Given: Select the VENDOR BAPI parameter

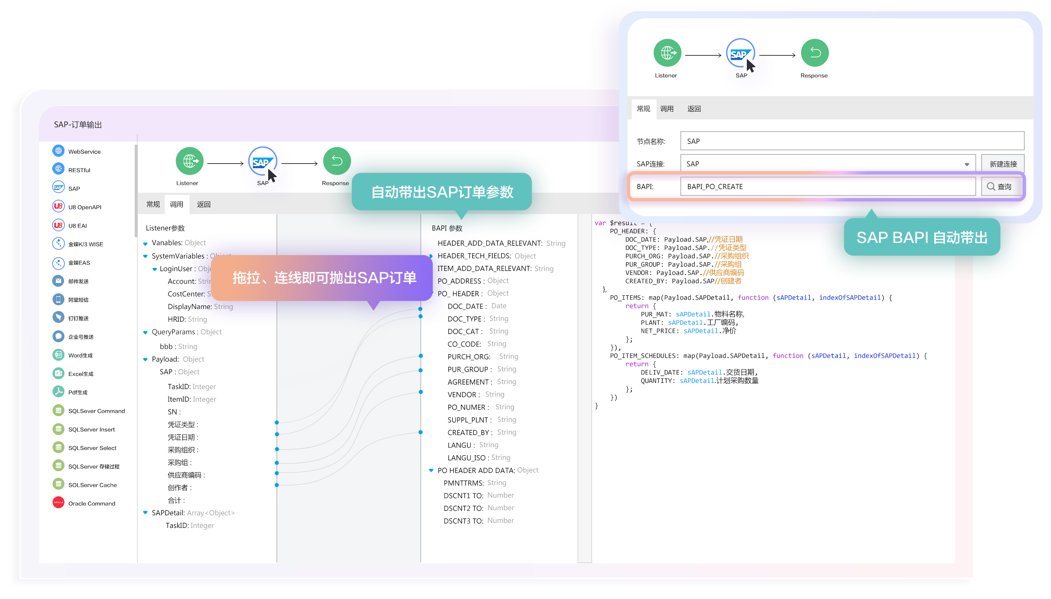Looking at the screenshot, I should coord(475,394).
